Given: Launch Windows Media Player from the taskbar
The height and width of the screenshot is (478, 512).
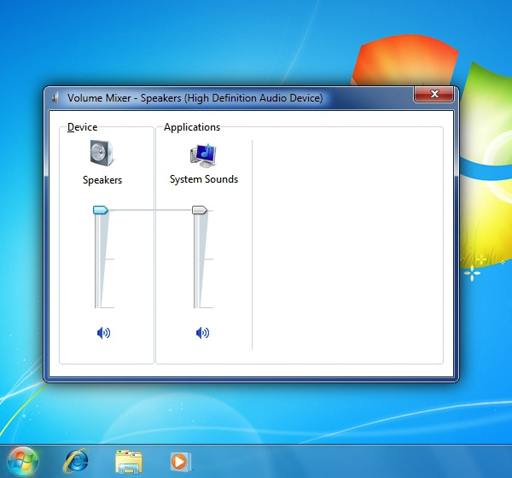Looking at the screenshot, I should [x=180, y=461].
